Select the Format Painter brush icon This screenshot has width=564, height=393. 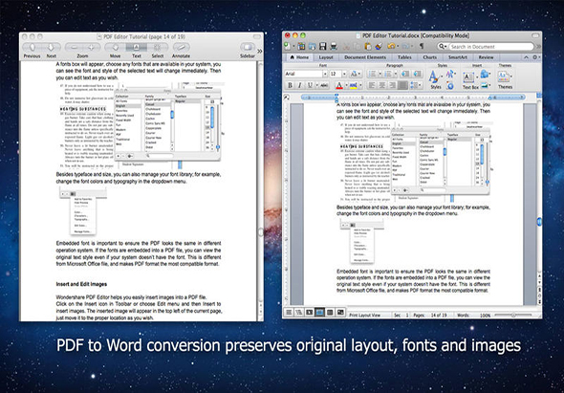click(x=379, y=46)
